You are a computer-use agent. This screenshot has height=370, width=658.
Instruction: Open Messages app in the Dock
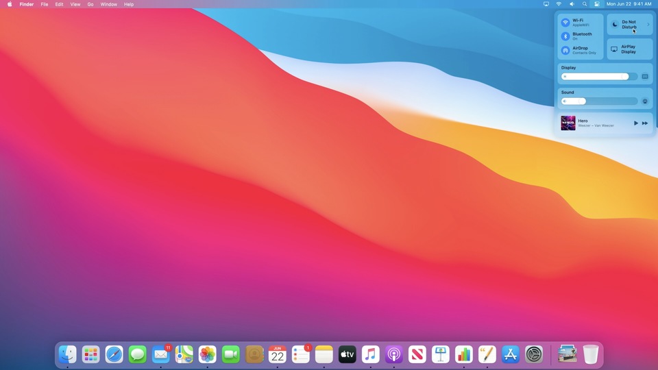pos(138,354)
